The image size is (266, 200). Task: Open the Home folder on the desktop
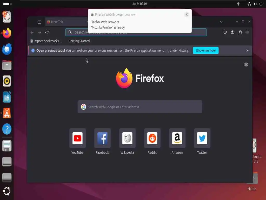[252, 181]
